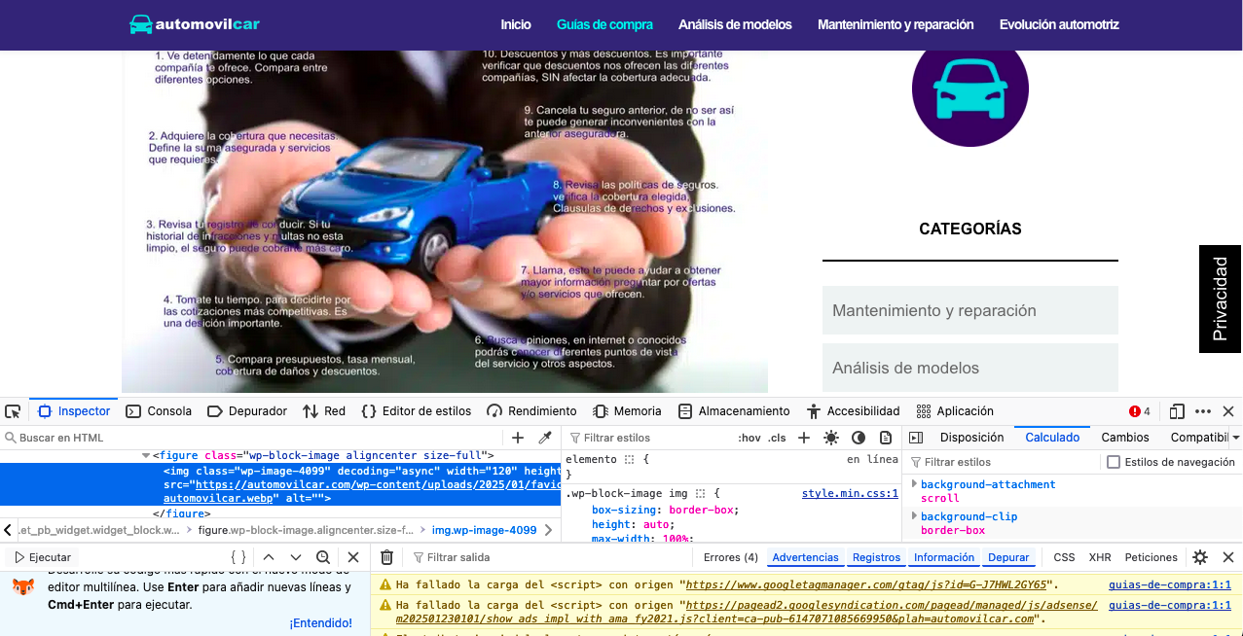1243x636 pixels.
Task: Open sidebar tabs overflow dropdown
Action: (1236, 438)
